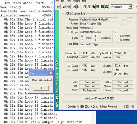The image size is (137, 124).
Task: Click the MMX Supported field
Action: point(90,82)
